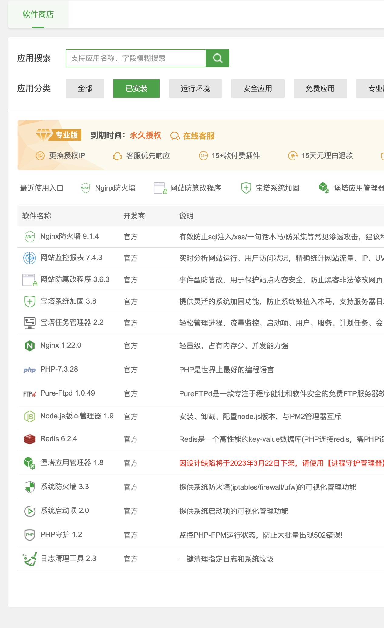Click the 更换授权IP icon
The image size is (384, 628).
click(40, 156)
